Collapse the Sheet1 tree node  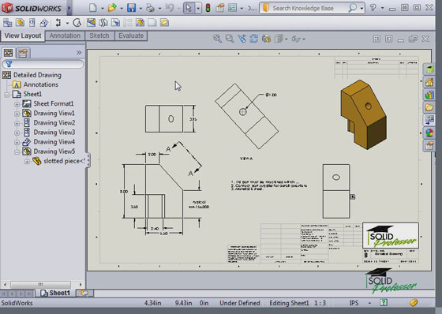coord(7,95)
